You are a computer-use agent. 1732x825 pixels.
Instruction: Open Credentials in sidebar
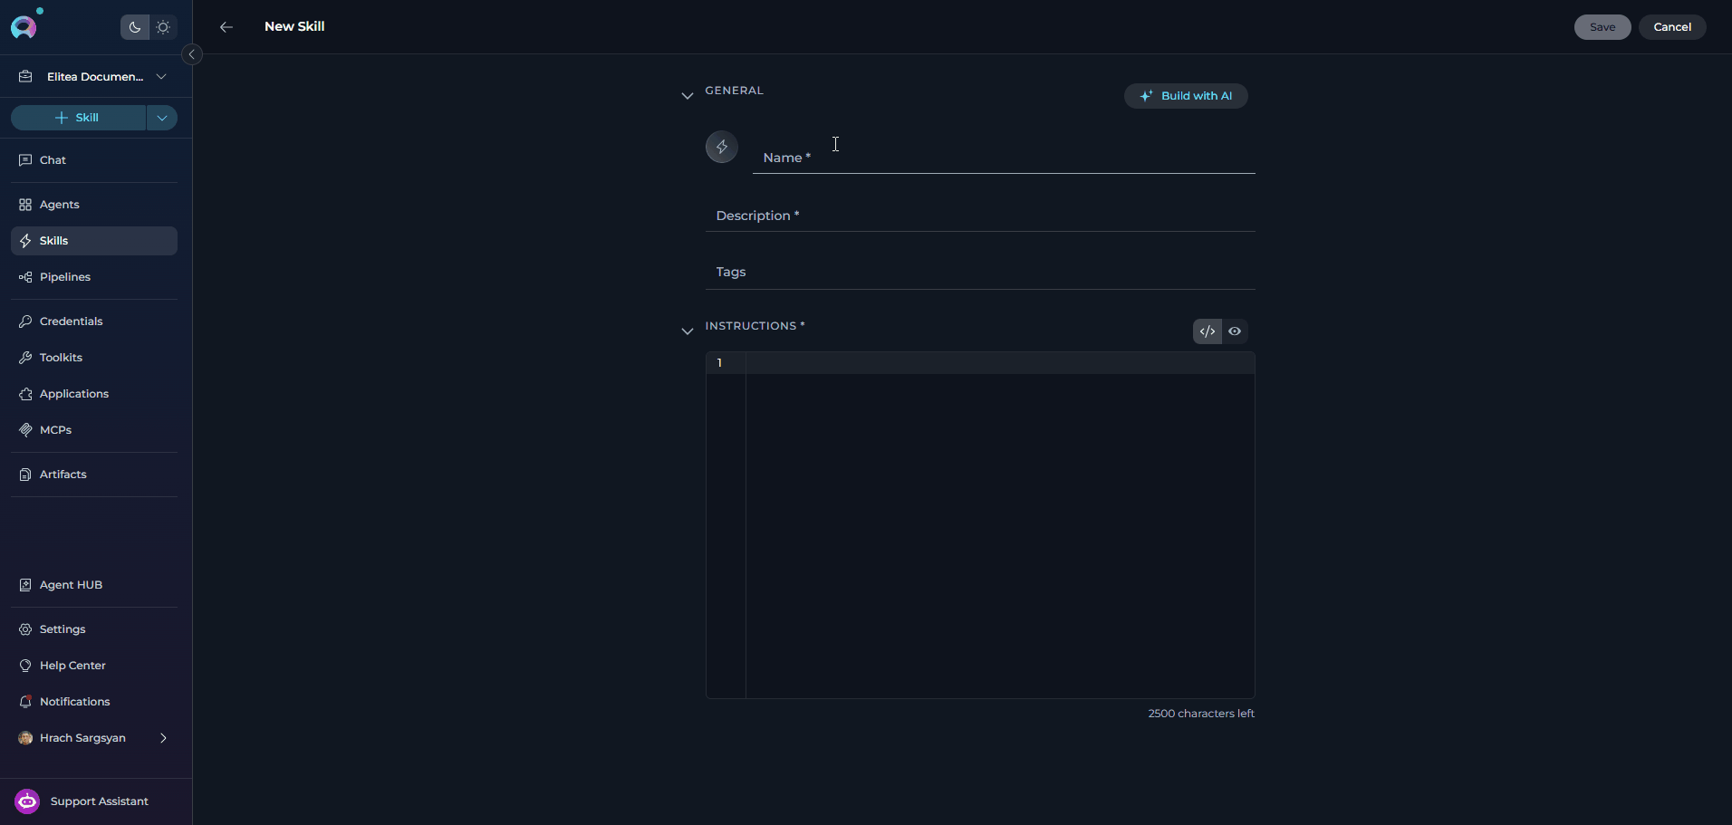click(x=94, y=321)
